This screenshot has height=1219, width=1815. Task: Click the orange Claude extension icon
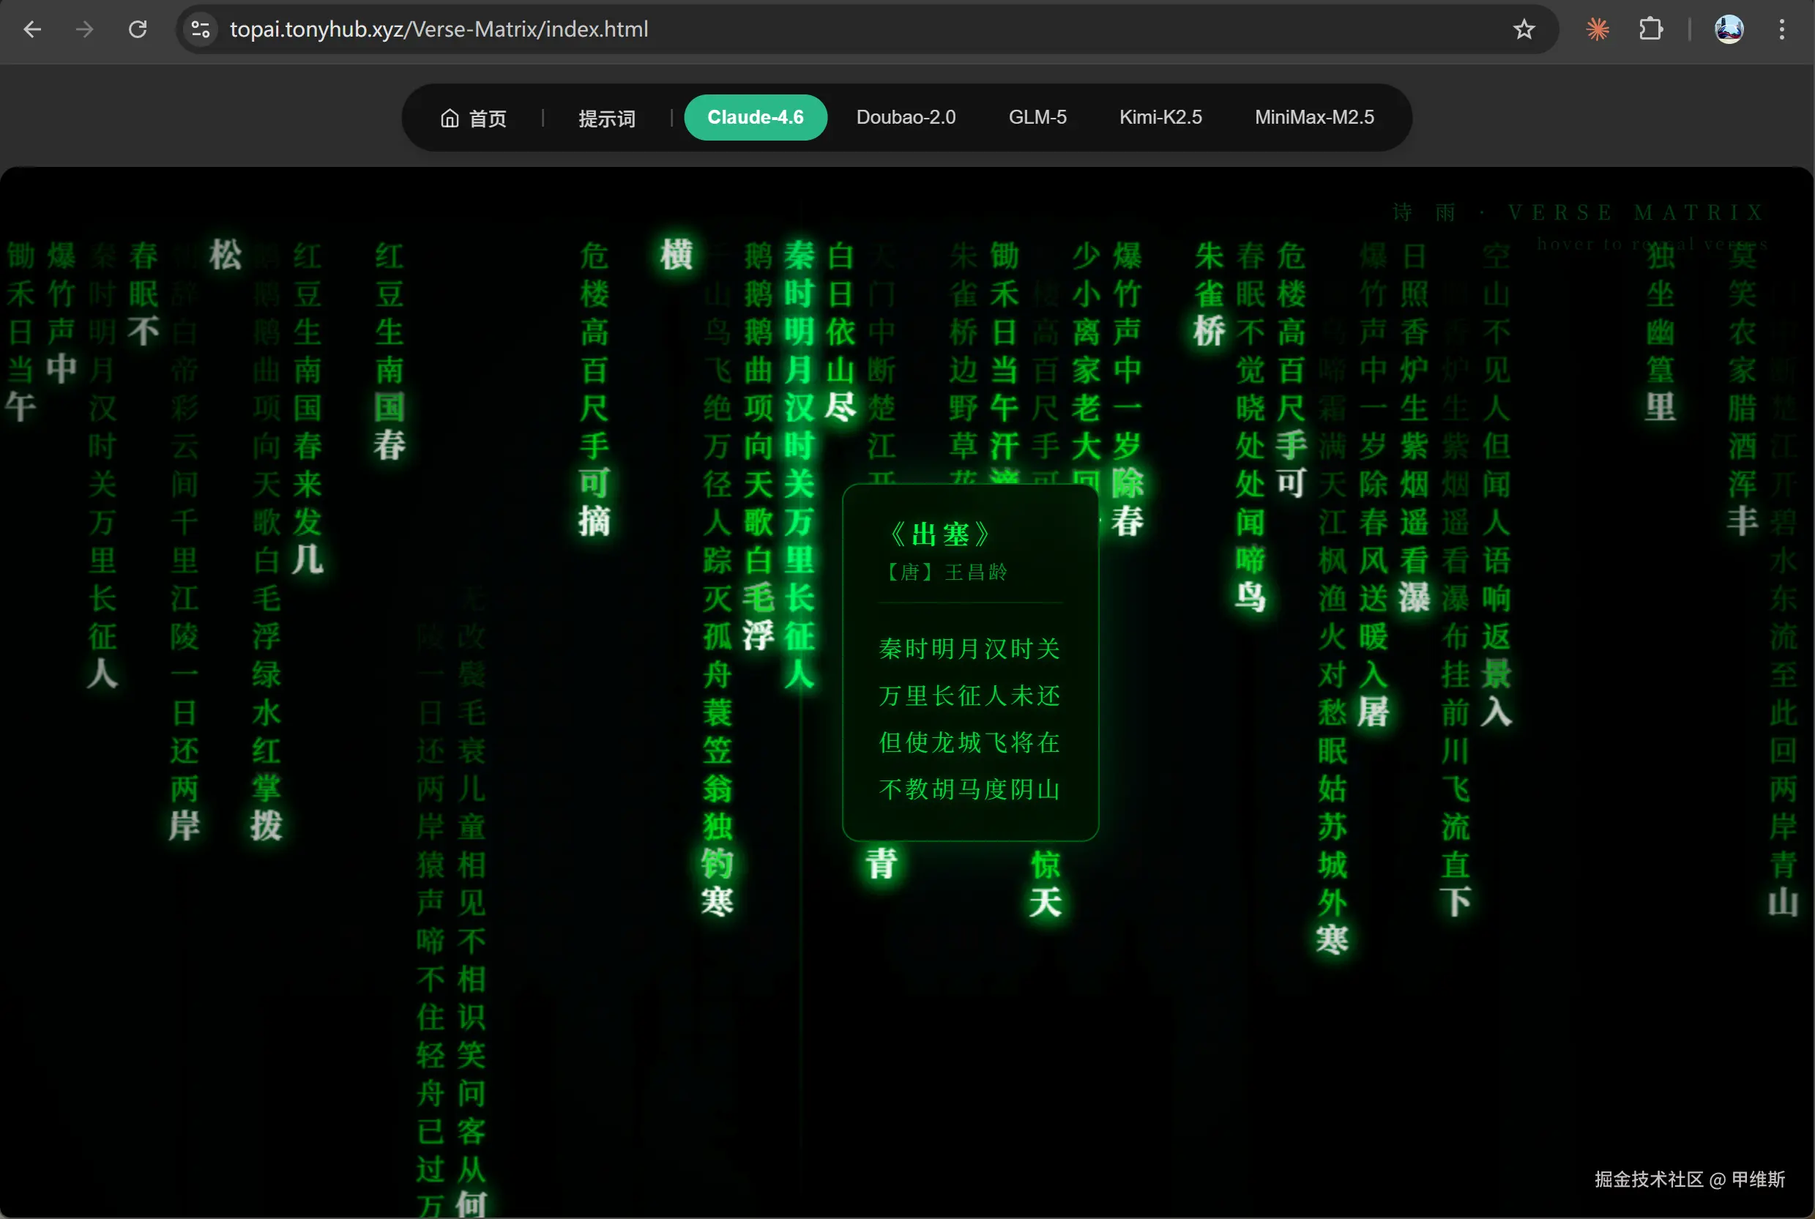1598,29
